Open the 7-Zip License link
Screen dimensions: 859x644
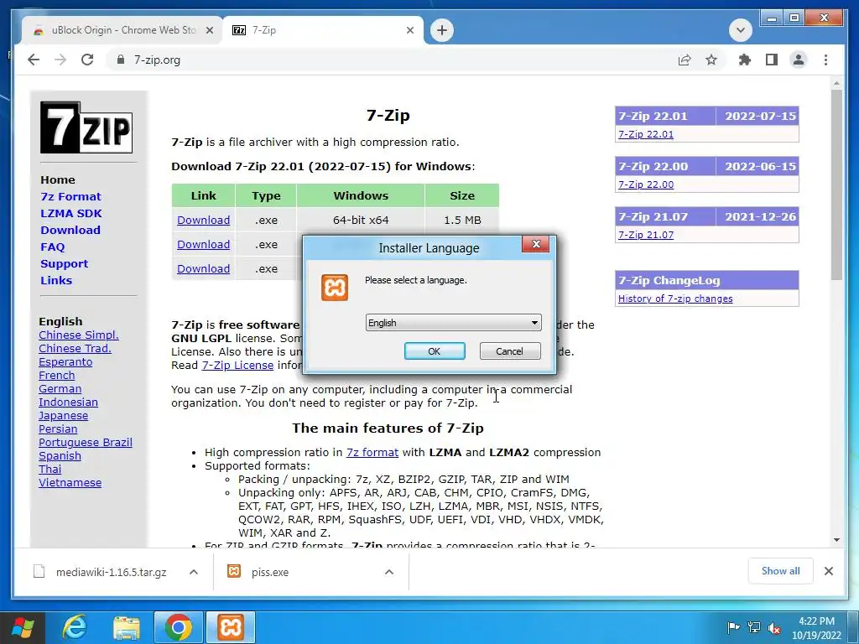[x=237, y=366]
